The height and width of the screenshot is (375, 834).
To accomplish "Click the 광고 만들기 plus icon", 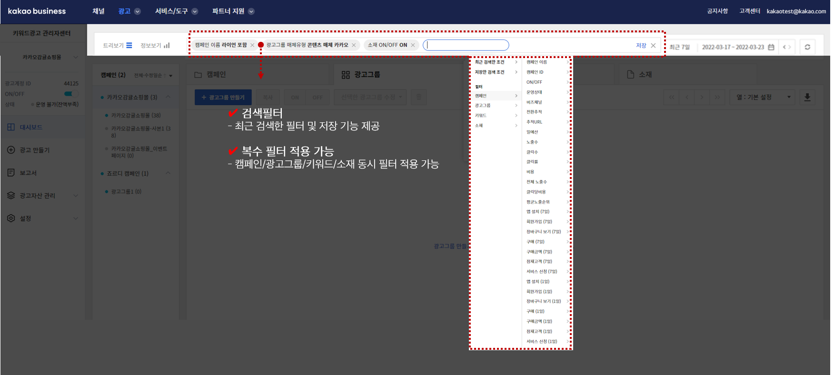I will tap(11, 150).
